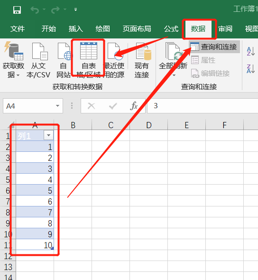The height and width of the screenshot is (280, 258).
Task: Click the Save icon in quick access toolbar
Action: point(17,10)
